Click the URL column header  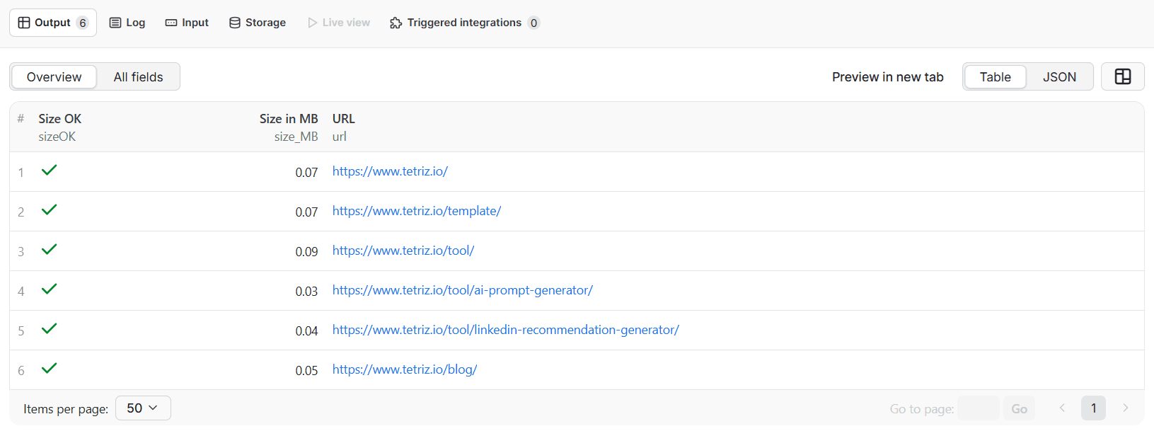click(344, 119)
